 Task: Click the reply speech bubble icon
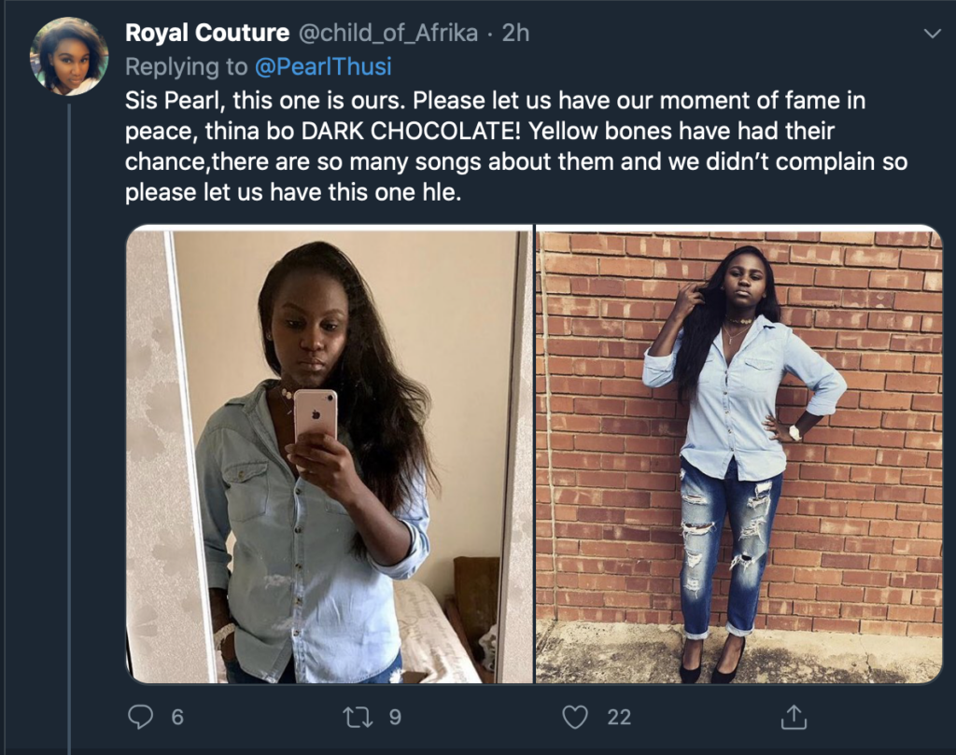[140, 717]
